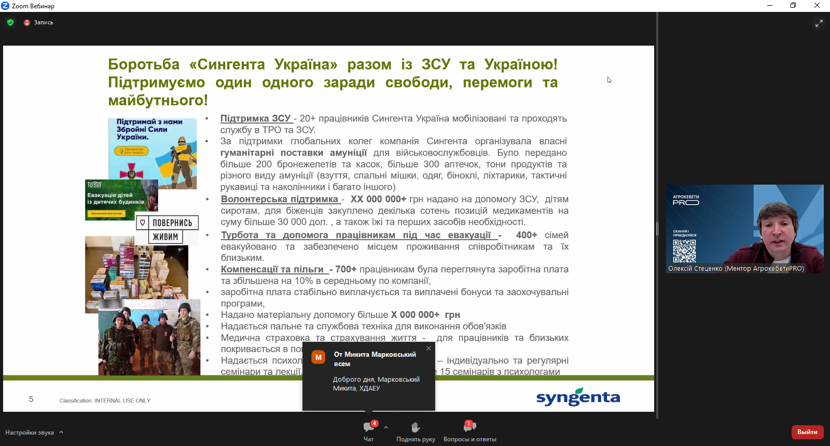This screenshot has height=446, width=830.
Task: Click Classification: INTERNAL USE ONLY footer text
Action: click(105, 401)
